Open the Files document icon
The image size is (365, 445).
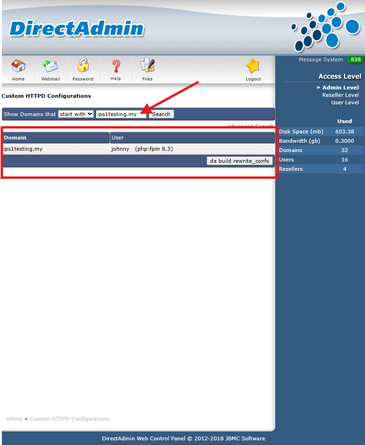(147, 65)
